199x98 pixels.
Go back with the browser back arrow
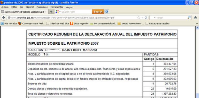(x=4, y=18)
